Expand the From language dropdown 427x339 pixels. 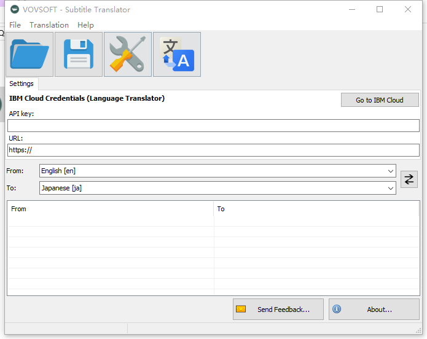coord(217,171)
